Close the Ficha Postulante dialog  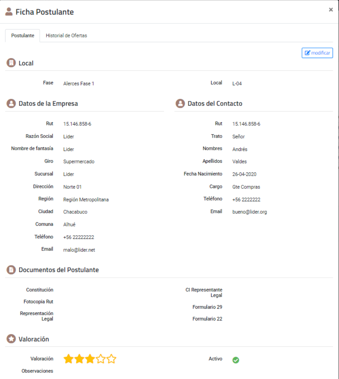pyautogui.click(x=331, y=10)
